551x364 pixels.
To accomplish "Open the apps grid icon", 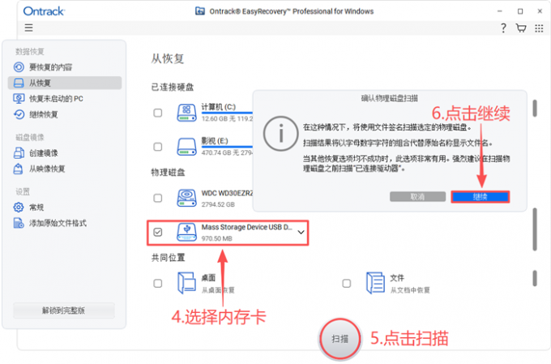I will 539,28.
